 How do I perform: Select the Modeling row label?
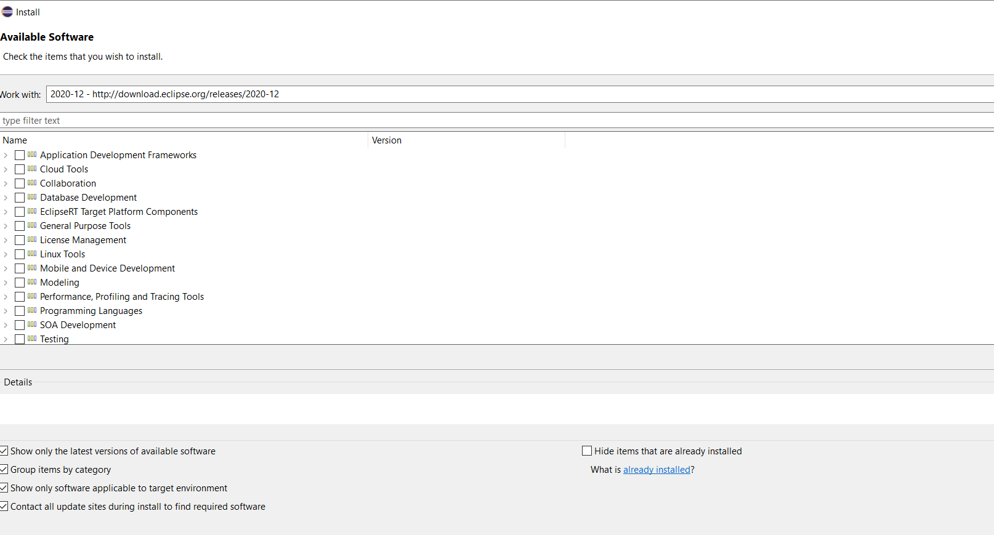[60, 283]
